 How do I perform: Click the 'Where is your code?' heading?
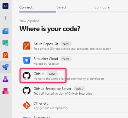50,29
